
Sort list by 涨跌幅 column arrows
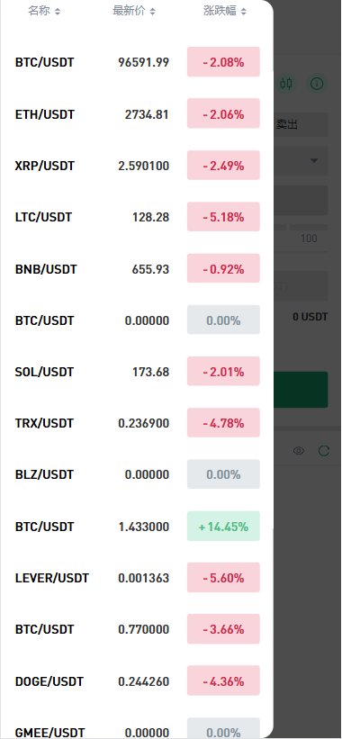click(243, 12)
